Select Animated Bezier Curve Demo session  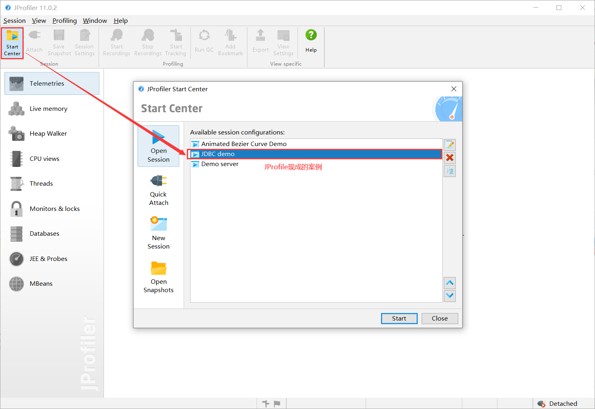coord(316,144)
